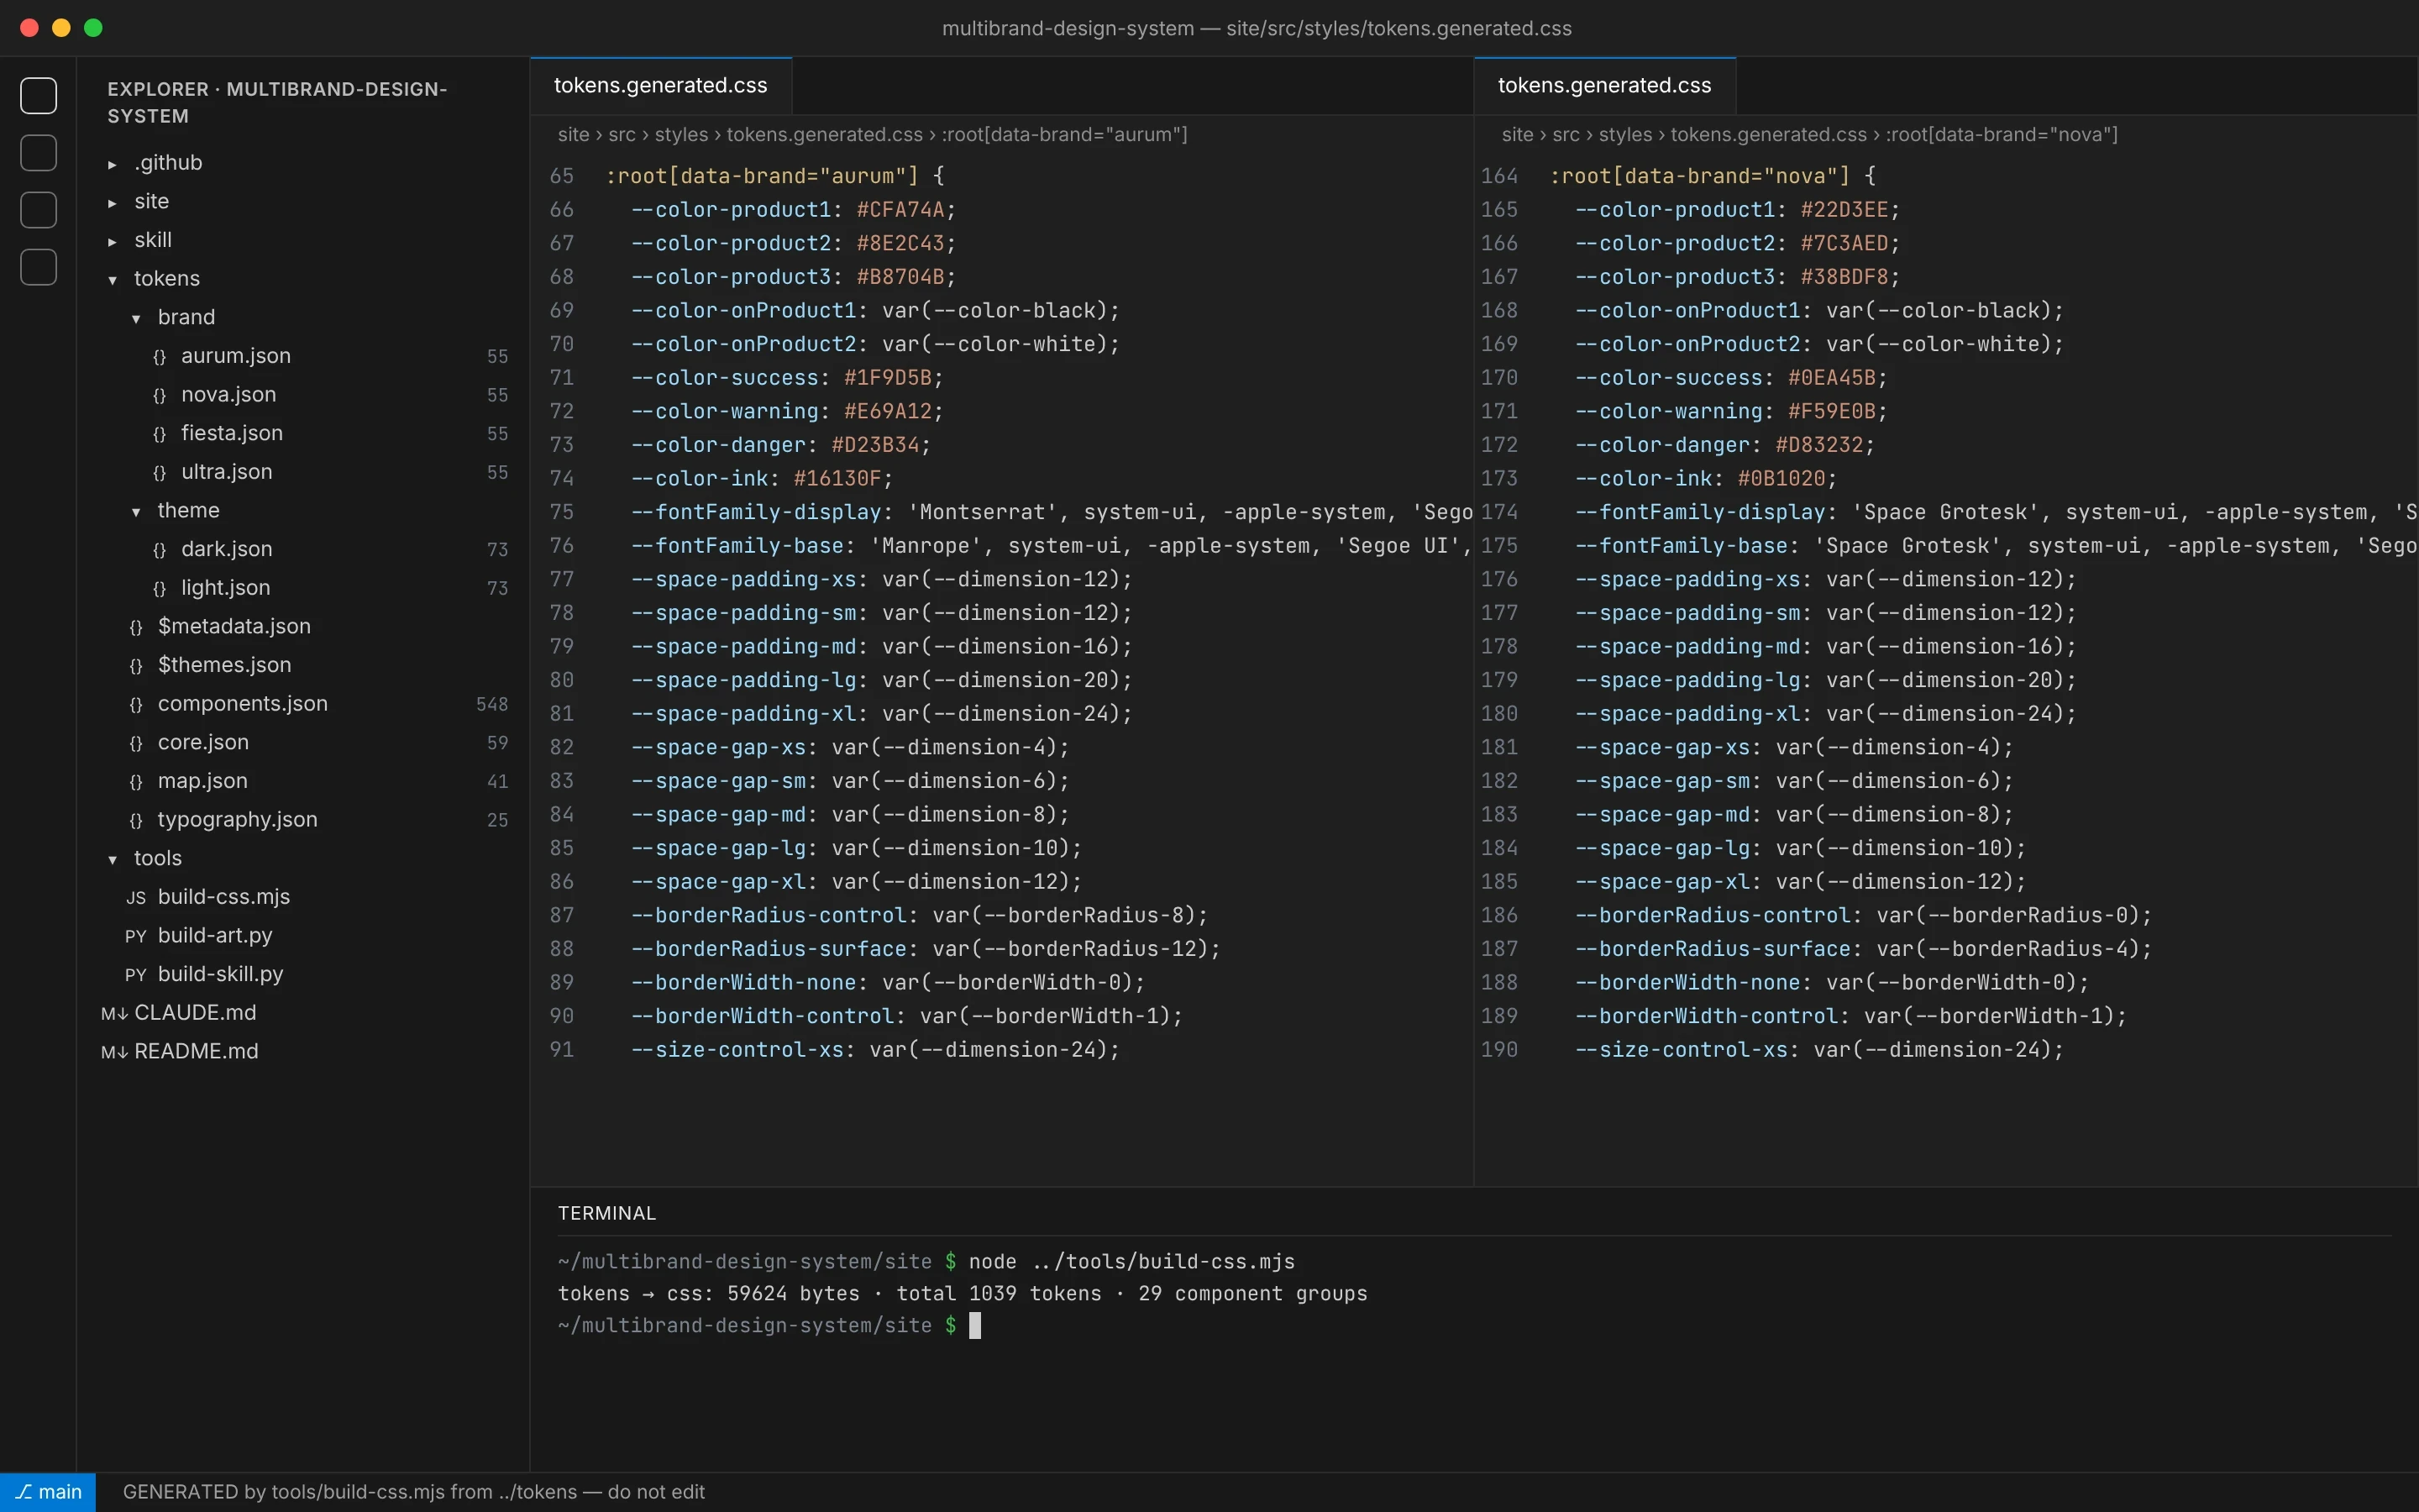Click the nova root breadcrumb segment
The width and height of the screenshot is (2419, 1512).
[2002, 135]
